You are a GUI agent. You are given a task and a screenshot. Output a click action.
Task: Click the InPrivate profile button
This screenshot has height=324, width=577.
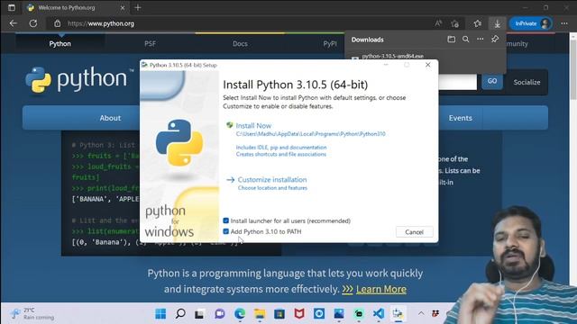pos(531,23)
